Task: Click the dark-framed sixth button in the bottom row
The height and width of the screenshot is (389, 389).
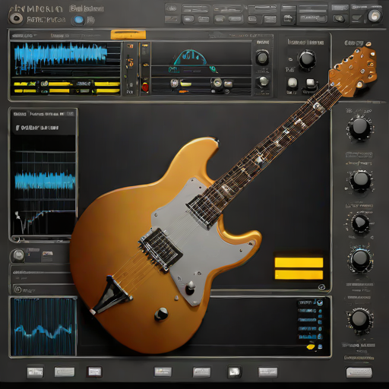Action: pyautogui.click(x=234, y=372)
